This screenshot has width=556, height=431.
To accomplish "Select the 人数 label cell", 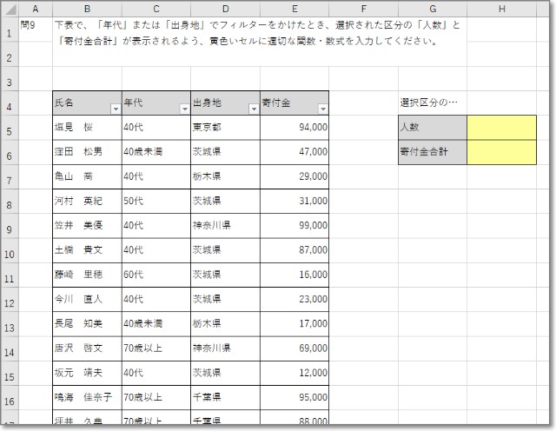I will pos(433,127).
